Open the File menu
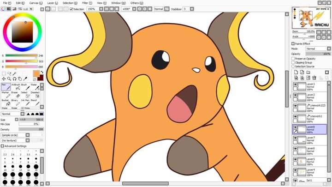The height and width of the screenshot is (187, 332). 7,3
